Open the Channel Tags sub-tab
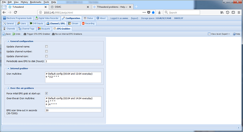The height and width of the screenshot is (132, 243). tap(26, 29)
